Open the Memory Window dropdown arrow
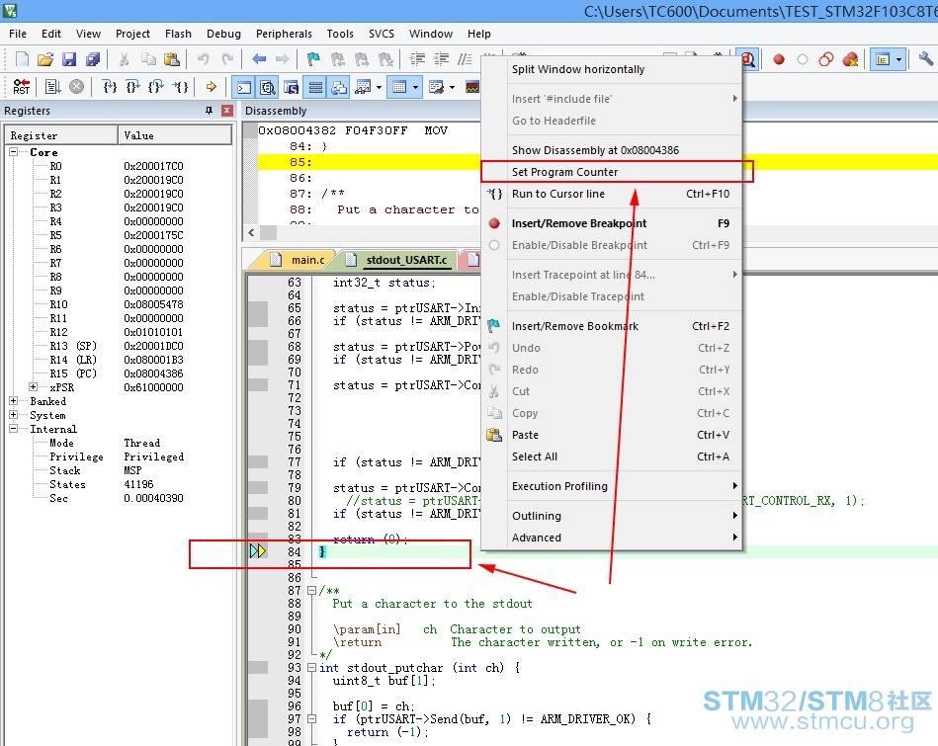938x746 pixels. click(416, 87)
